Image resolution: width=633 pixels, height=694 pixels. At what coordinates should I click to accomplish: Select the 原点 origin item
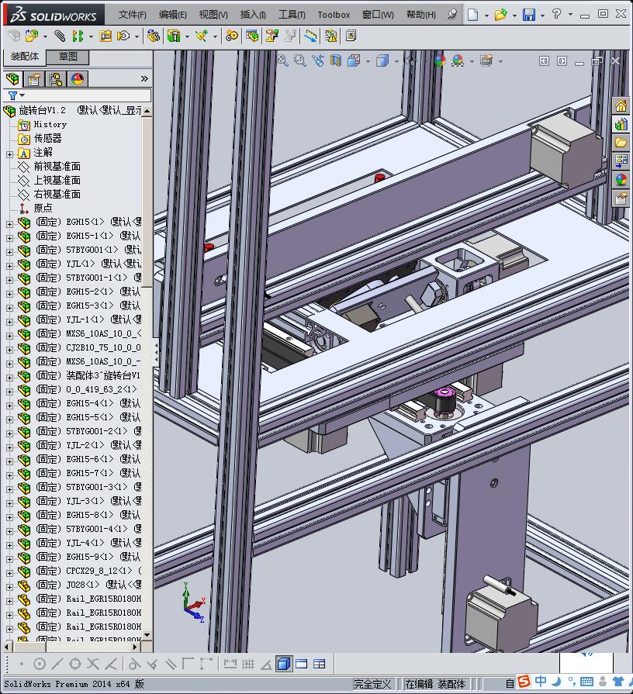tap(43, 208)
